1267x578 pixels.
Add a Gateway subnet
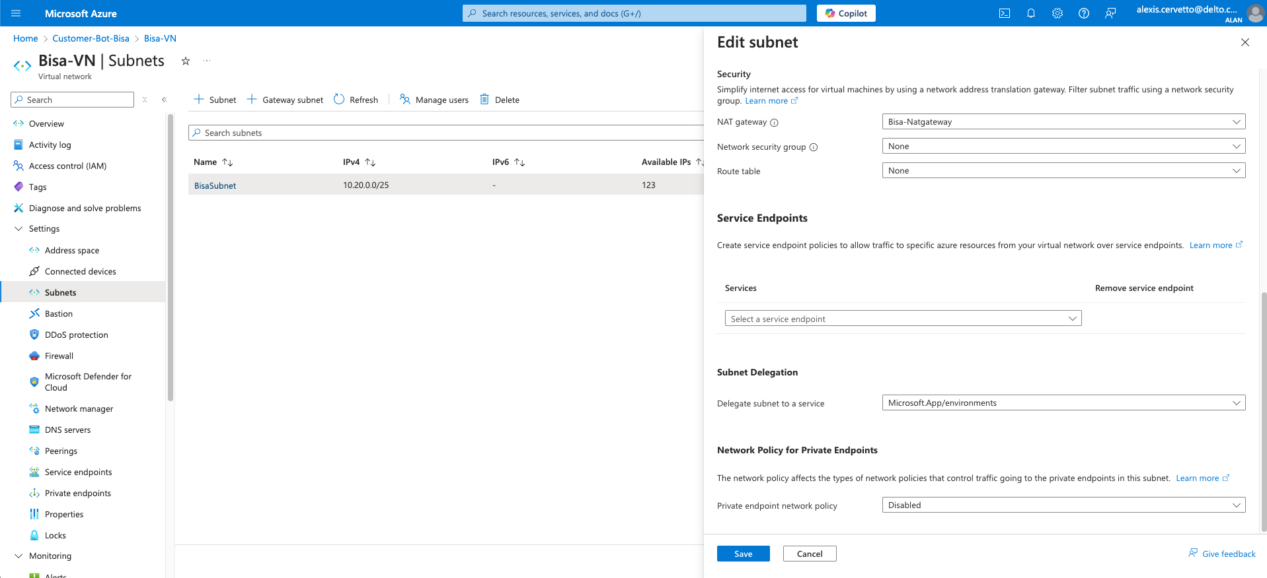tap(285, 100)
